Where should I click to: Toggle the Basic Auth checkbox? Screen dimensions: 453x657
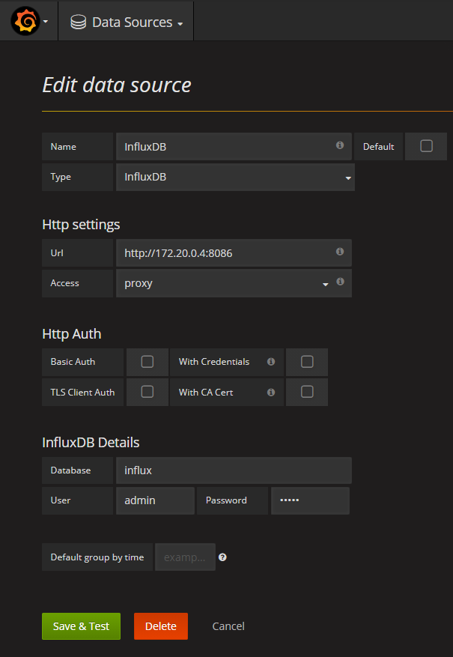tap(148, 362)
